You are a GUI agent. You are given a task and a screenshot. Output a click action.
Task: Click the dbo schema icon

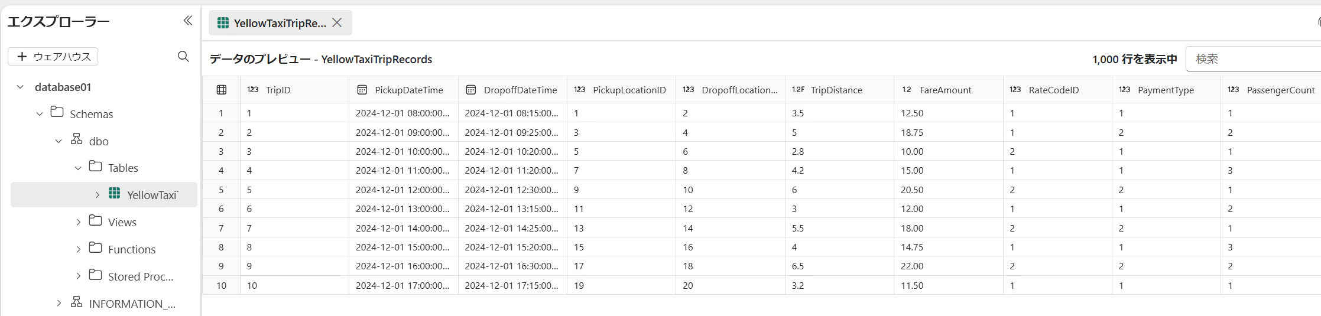coord(76,139)
